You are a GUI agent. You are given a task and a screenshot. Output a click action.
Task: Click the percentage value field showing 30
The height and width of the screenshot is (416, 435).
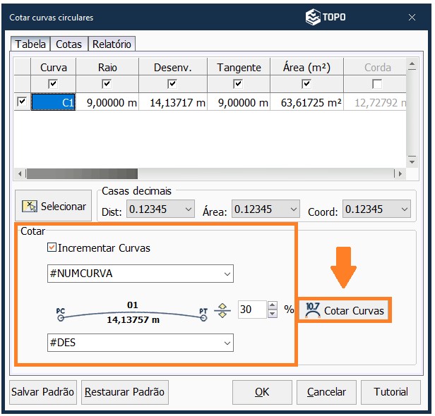[x=251, y=309]
